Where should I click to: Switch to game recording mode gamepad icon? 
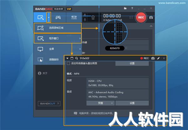(x=58, y=18)
